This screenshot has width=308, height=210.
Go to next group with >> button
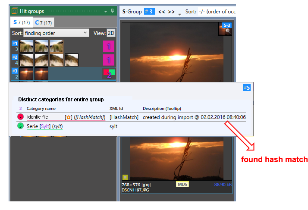[171, 12]
